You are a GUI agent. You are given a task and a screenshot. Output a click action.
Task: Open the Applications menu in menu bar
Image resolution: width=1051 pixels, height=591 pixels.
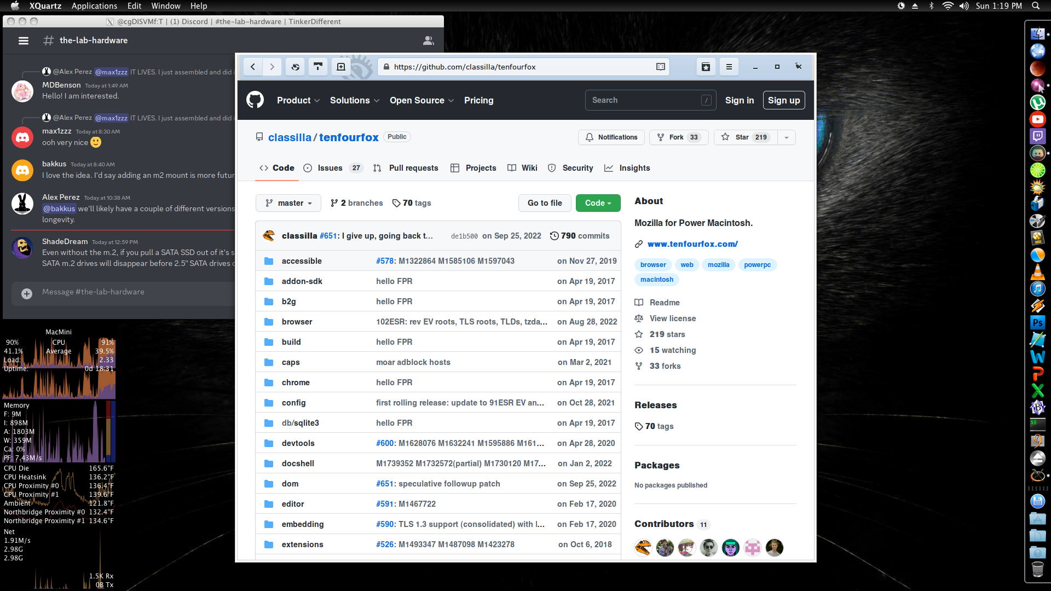(x=94, y=6)
